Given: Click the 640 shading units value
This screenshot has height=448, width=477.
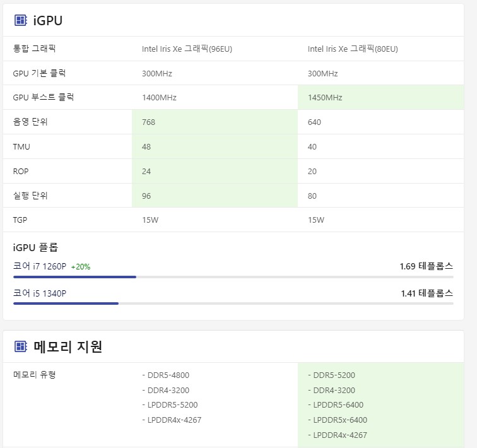Looking at the screenshot, I should click(314, 122).
